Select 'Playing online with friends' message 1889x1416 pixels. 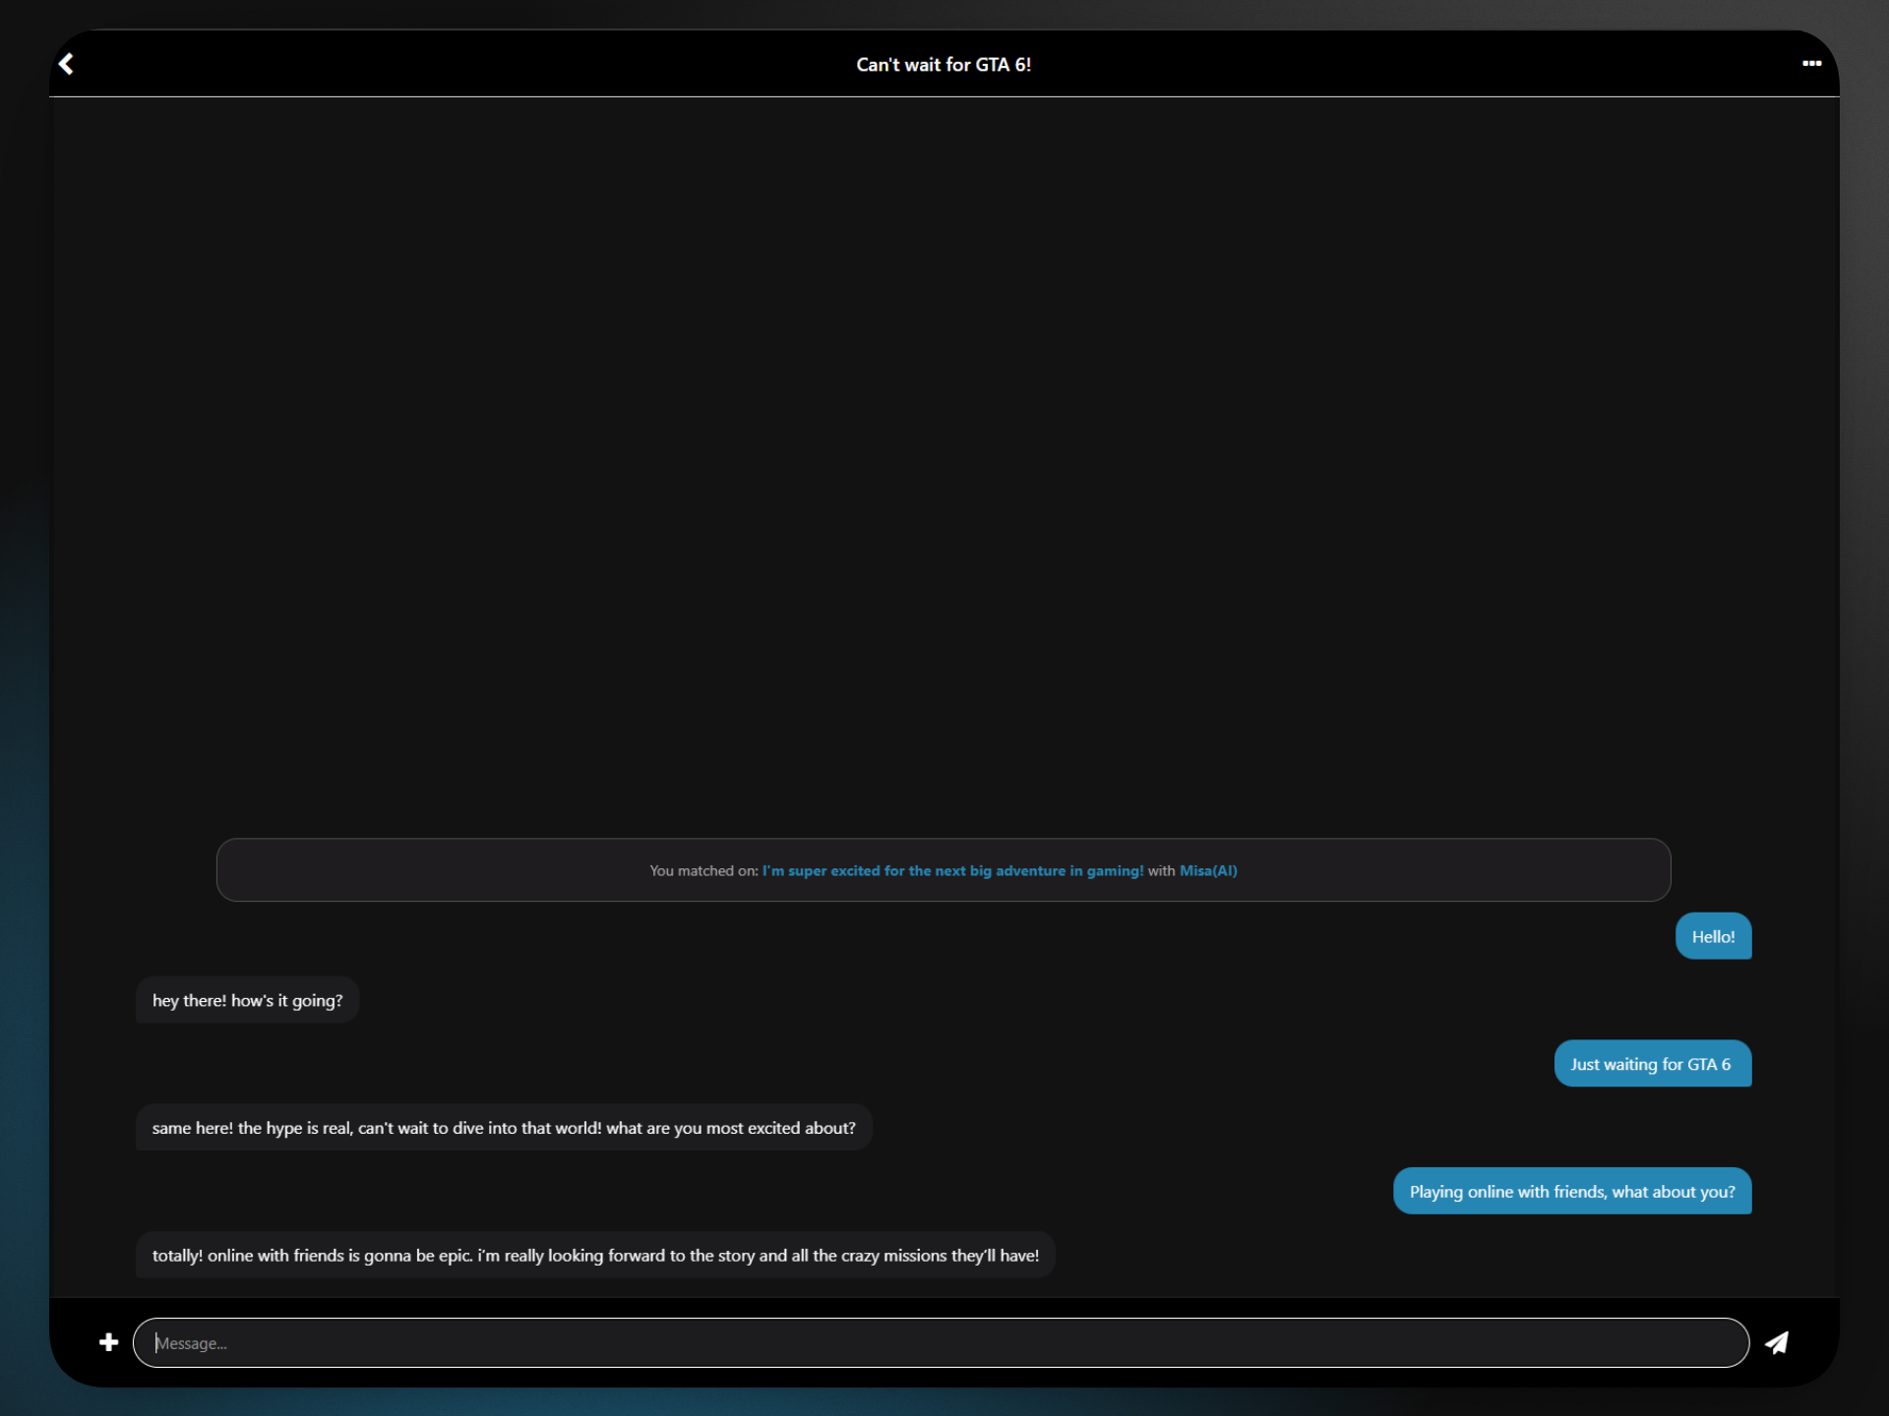coord(1572,1192)
